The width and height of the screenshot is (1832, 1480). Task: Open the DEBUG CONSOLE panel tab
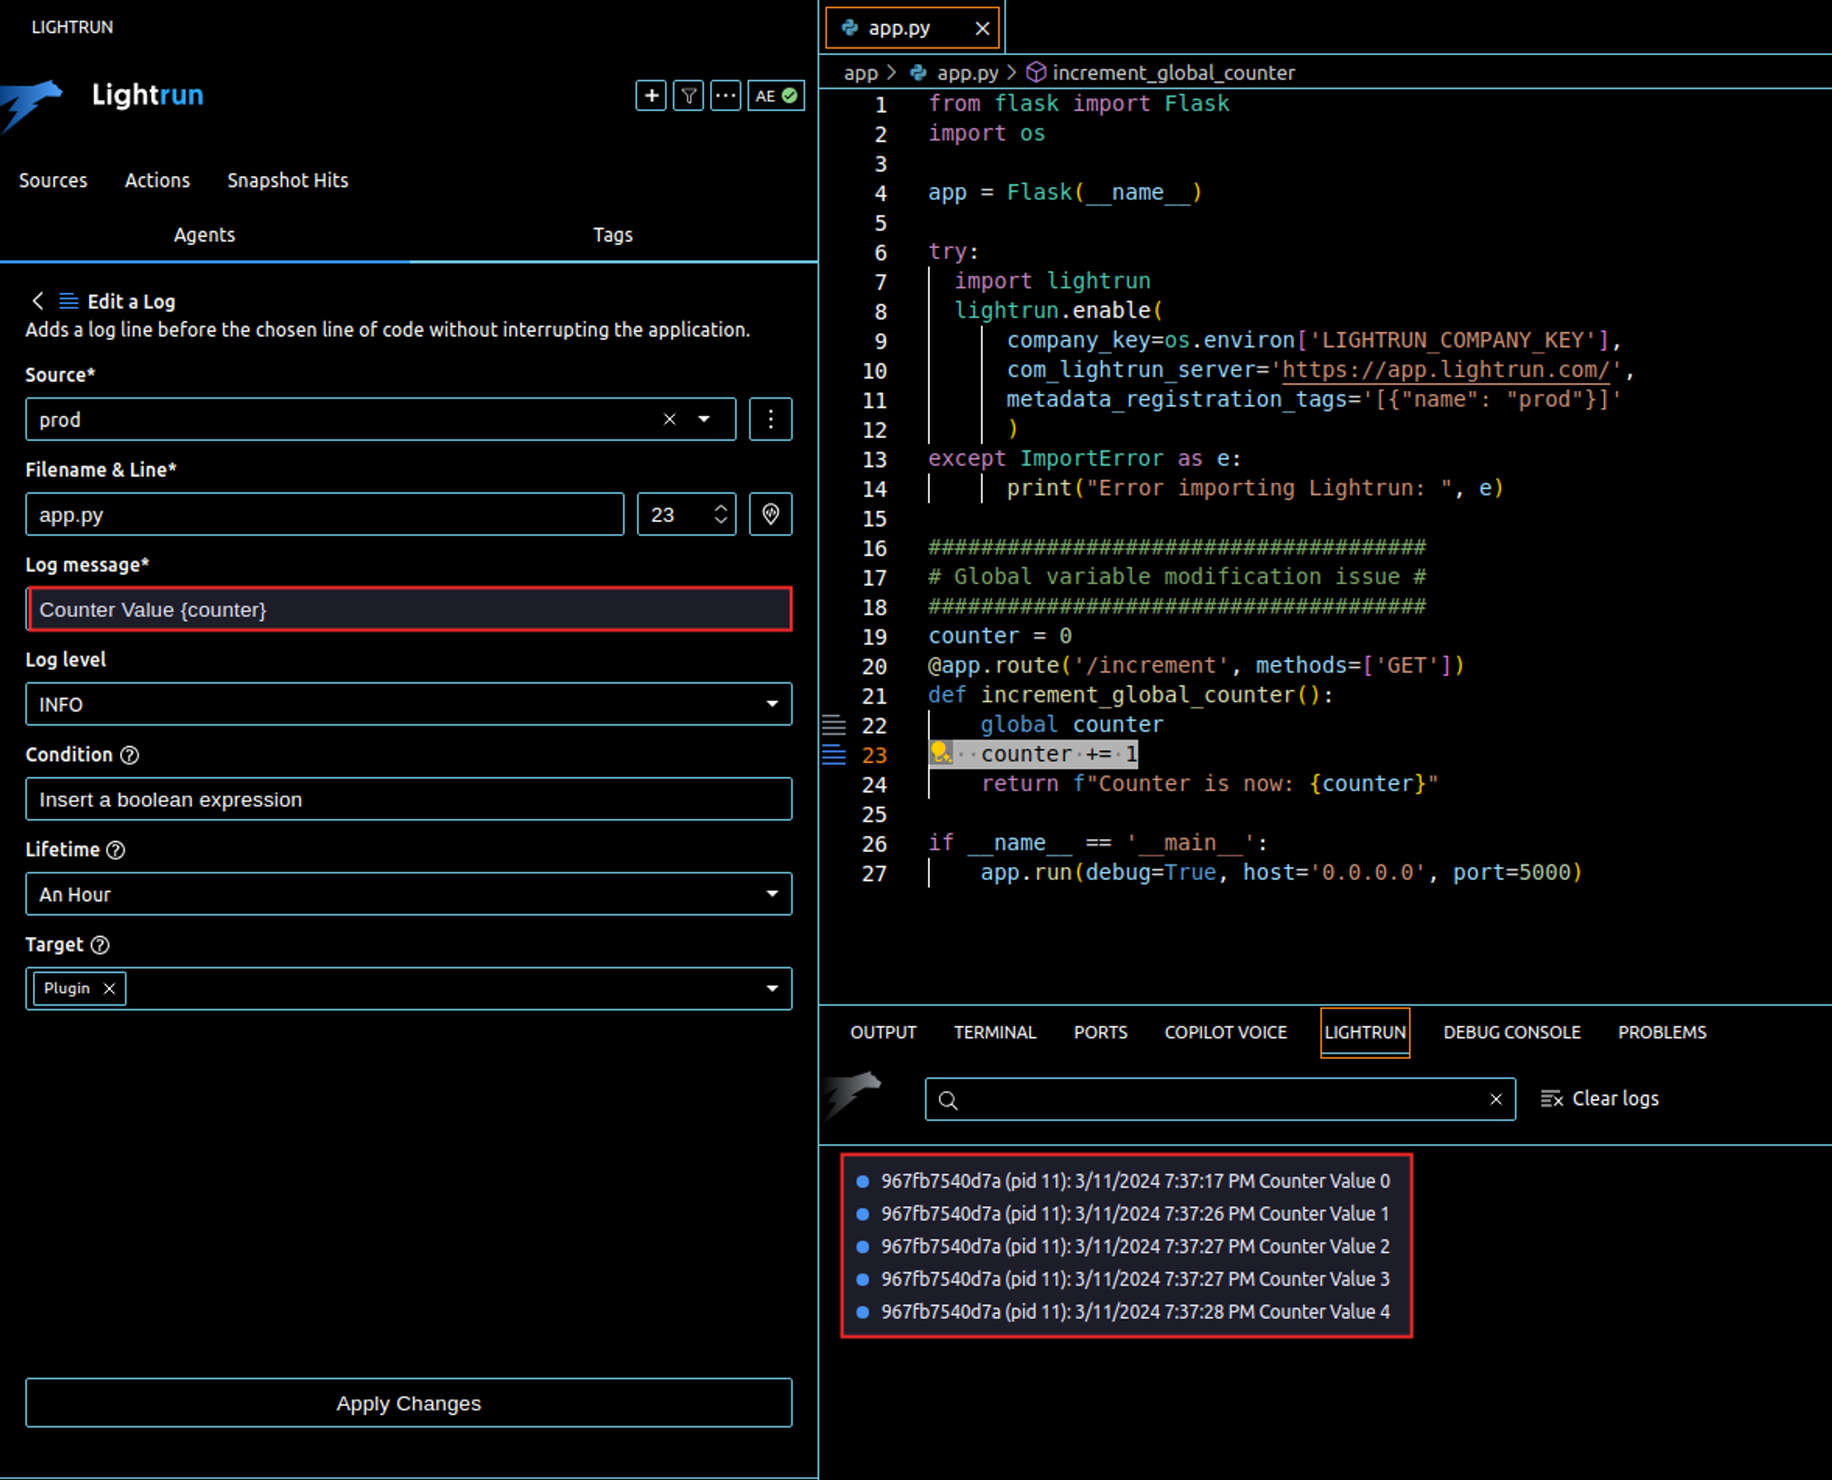click(1511, 1032)
